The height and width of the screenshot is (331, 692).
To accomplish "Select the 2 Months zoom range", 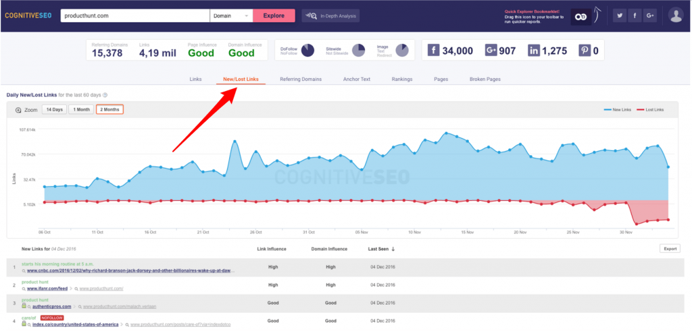I will 109,110.
